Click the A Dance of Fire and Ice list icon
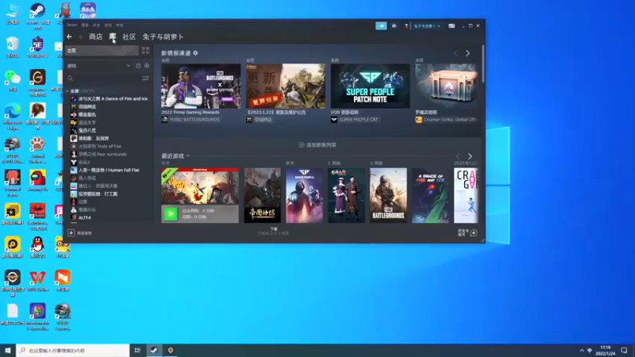 [74, 98]
